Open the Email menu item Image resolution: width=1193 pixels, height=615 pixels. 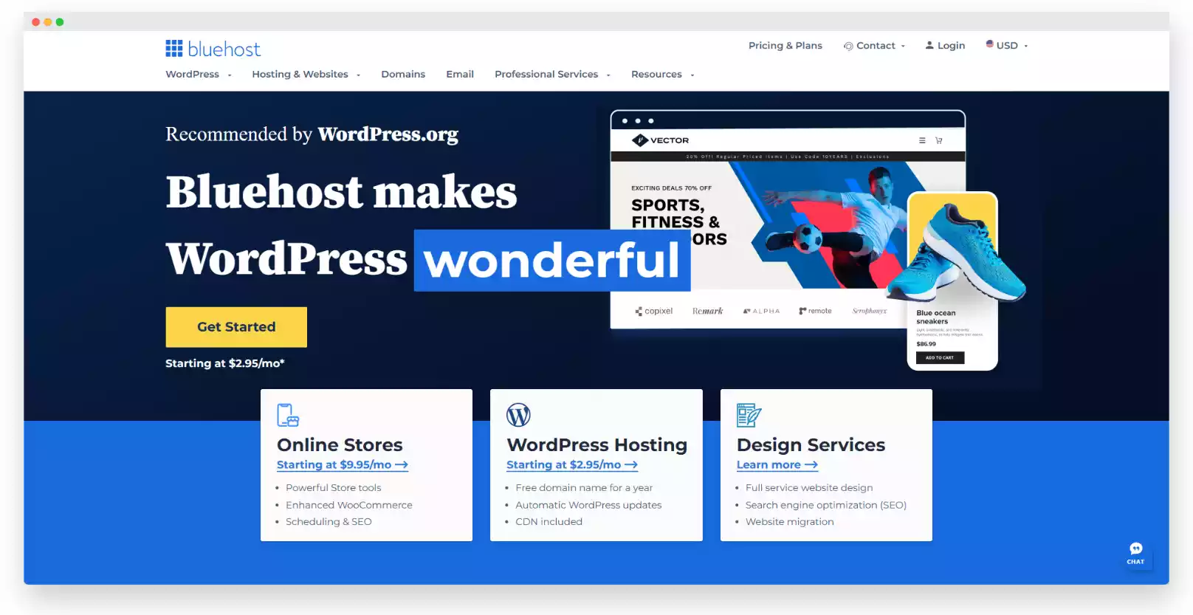point(460,74)
